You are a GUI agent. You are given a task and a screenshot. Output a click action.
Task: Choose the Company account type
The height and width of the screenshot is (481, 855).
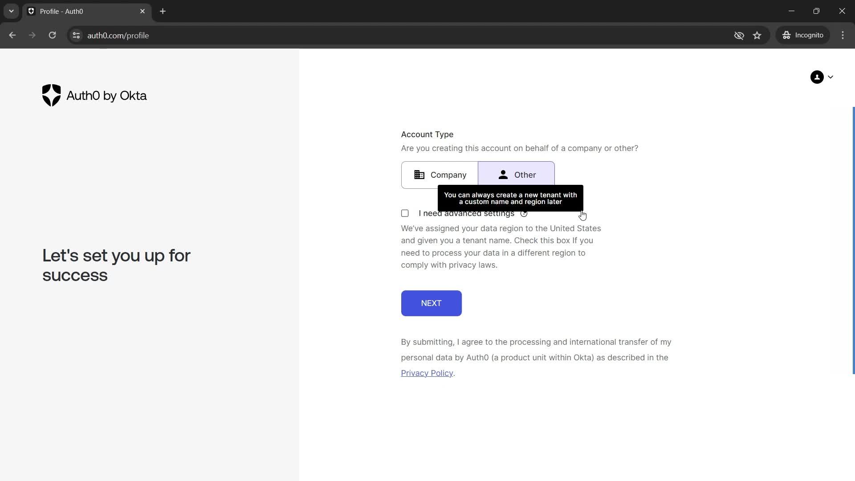coord(440,175)
